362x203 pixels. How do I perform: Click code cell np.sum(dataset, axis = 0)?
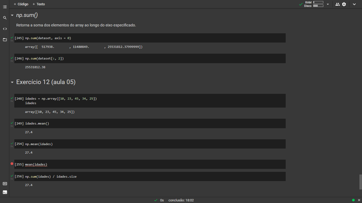pos(150,38)
